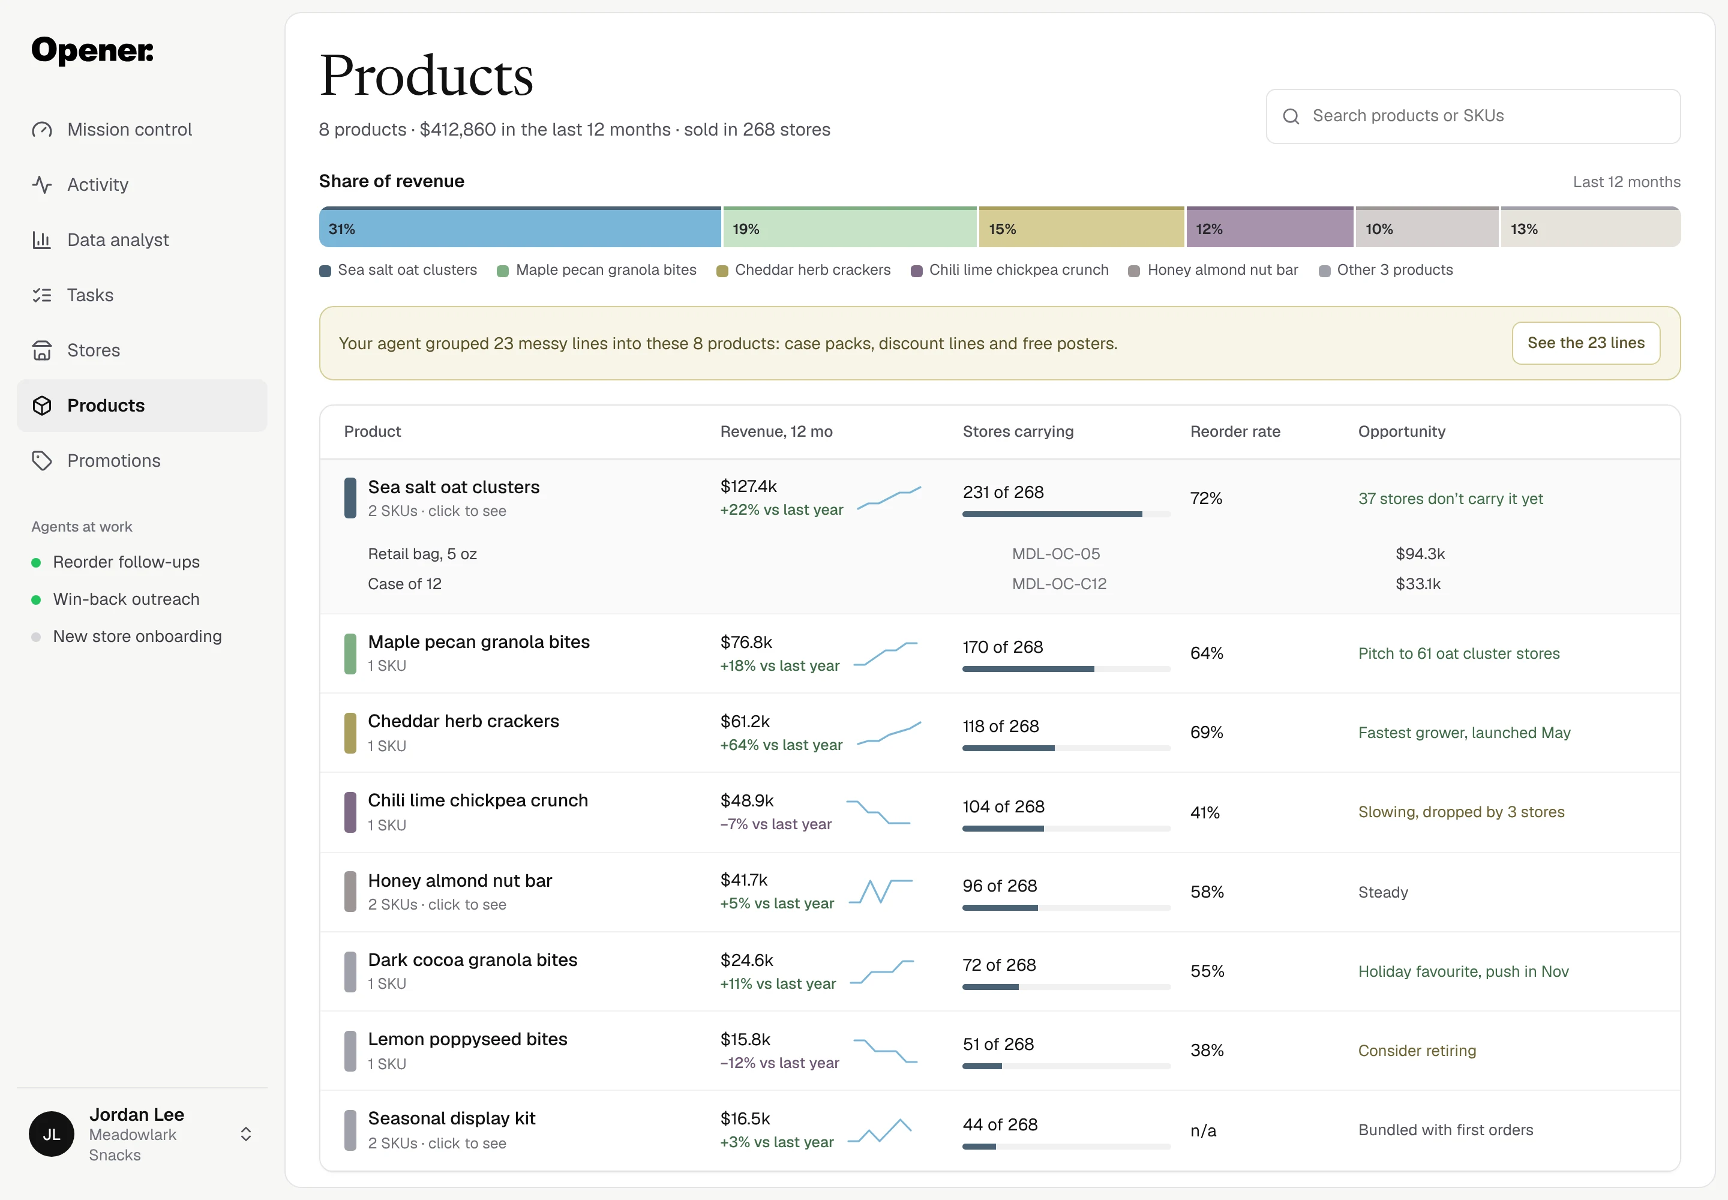Click the Tasks checklist icon
Viewport: 1728px width, 1200px height.
point(42,295)
